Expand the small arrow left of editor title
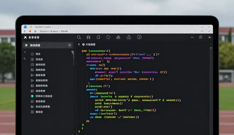234x135 pixels. pyautogui.click(x=79, y=44)
